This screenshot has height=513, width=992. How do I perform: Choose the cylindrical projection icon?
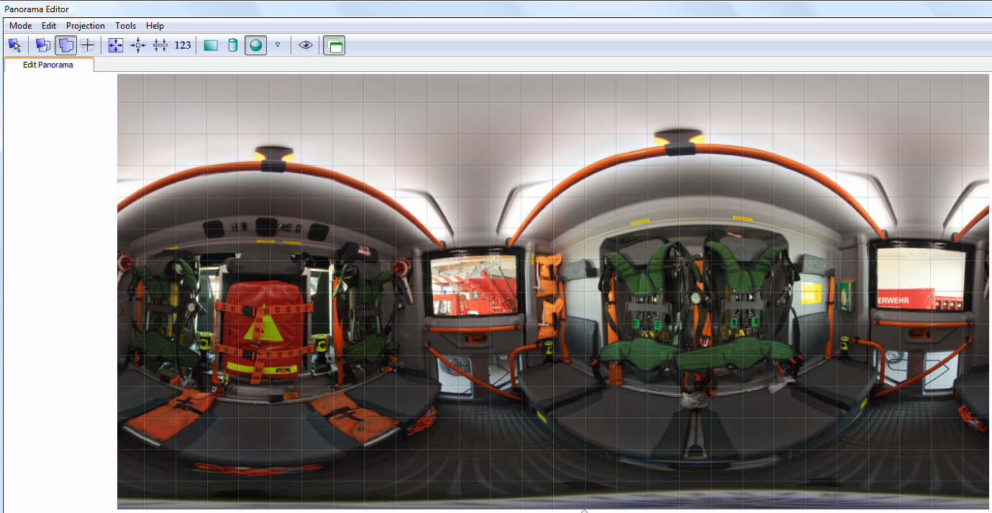pos(232,45)
